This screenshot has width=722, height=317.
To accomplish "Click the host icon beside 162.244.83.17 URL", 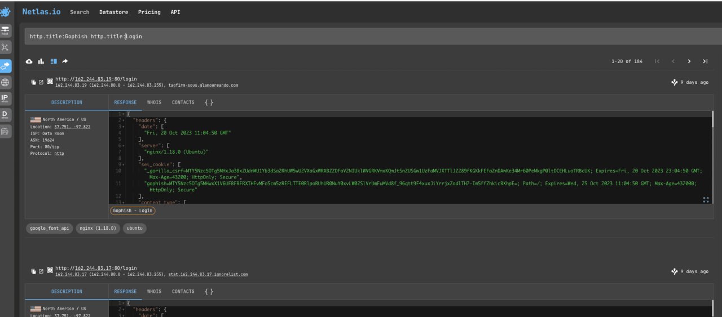I will click(50, 271).
